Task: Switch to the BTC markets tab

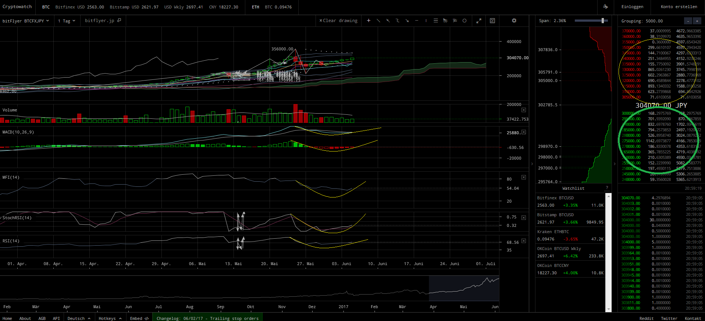Action: tap(46, 7)
